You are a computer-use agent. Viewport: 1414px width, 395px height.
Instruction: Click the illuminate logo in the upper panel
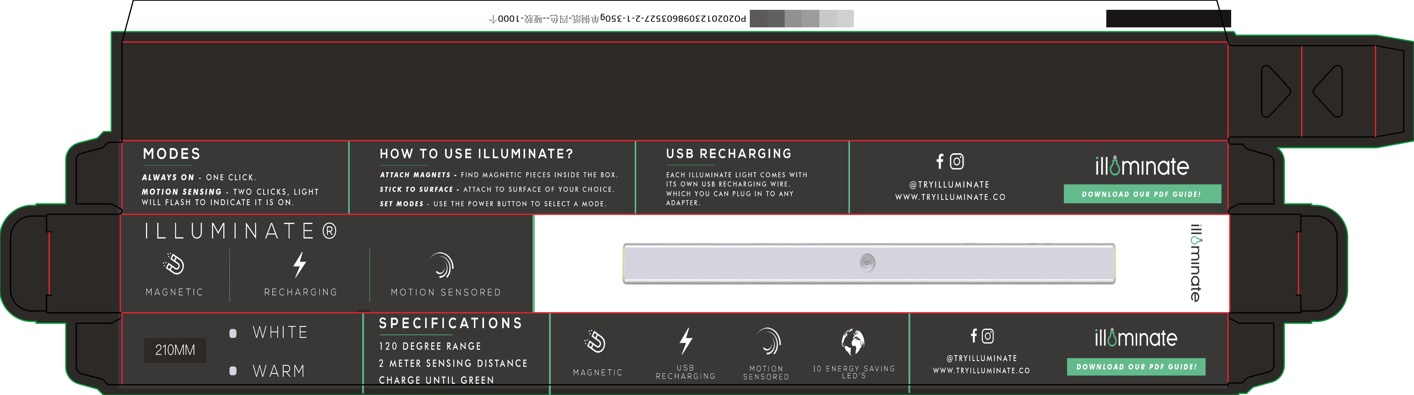pyautogui.click(x=1142, y=166)
